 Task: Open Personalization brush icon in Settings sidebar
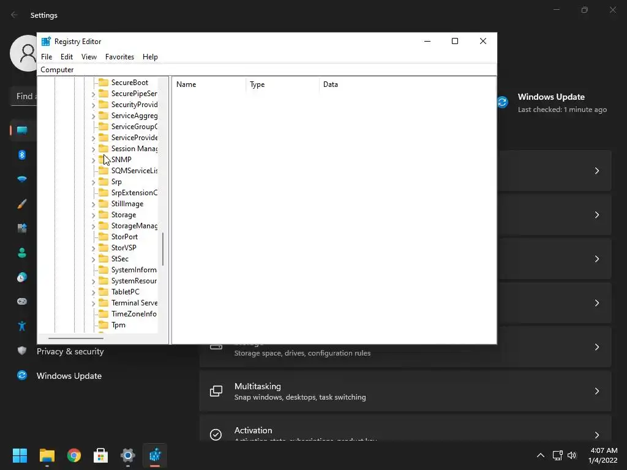[x=22, y=204]
